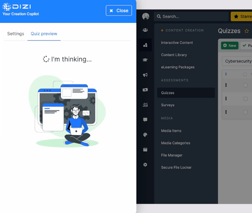Open the bar chart reports sidebar icon
252x213 pixels.
point(145,105)
